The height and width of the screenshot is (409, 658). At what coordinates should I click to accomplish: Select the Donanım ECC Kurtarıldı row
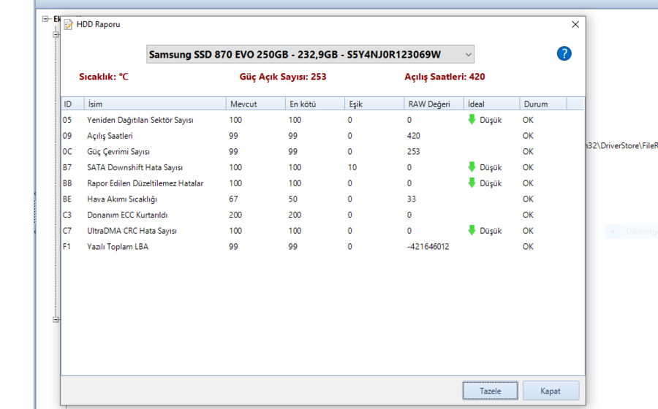tap(322, 215)
